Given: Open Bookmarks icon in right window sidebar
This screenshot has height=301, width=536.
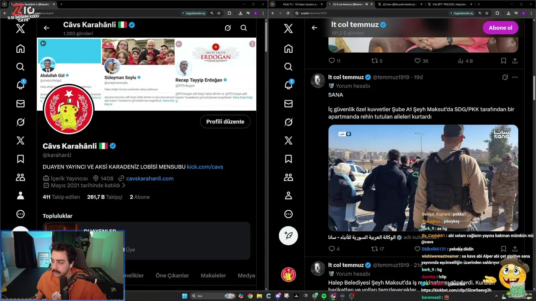Looking at the screenshot, I should (x=288, y=159).
